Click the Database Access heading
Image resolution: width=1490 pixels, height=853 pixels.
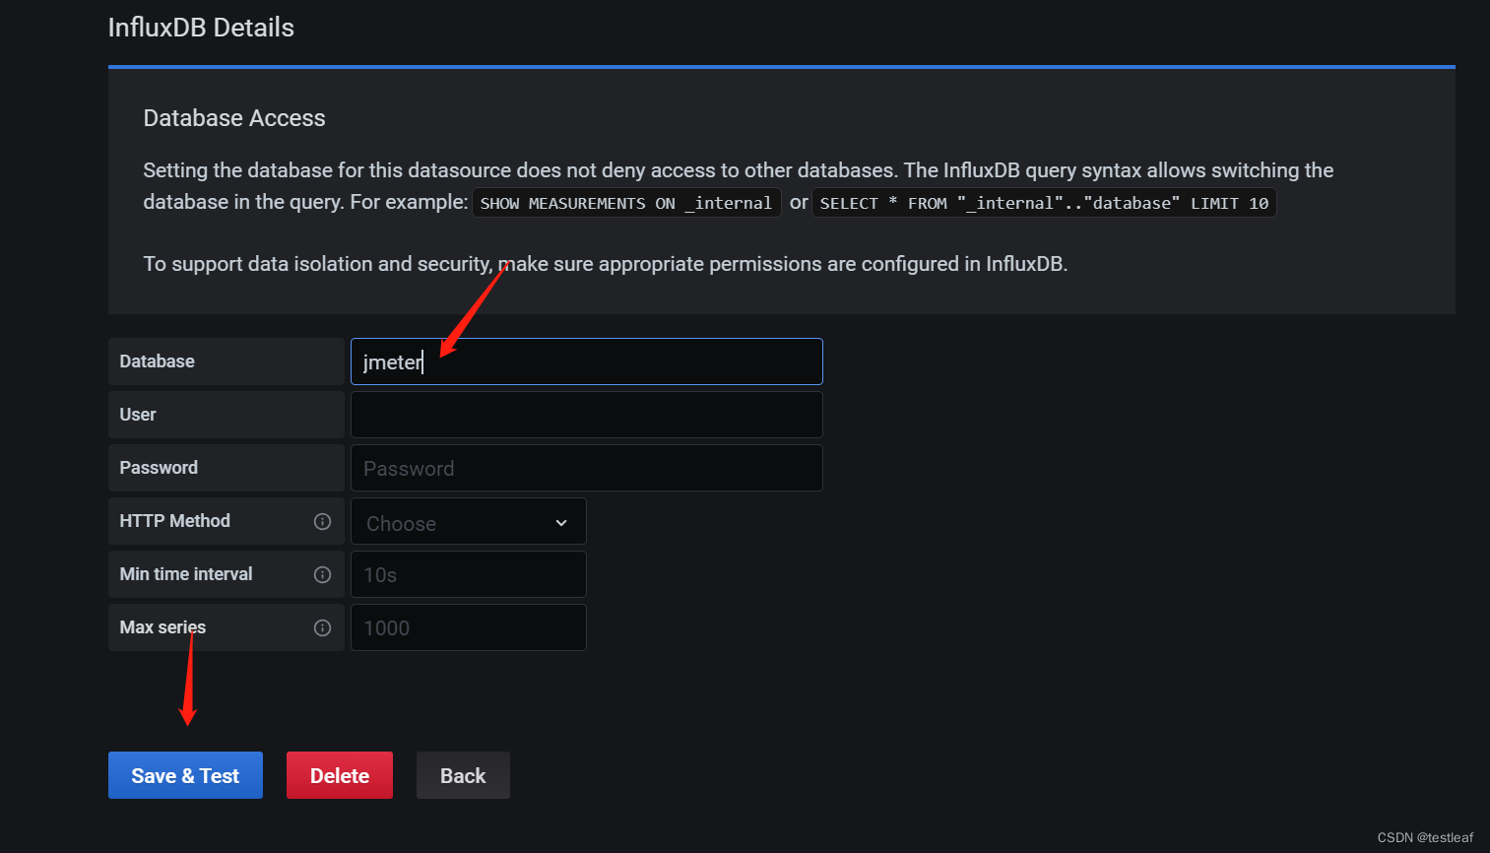point(234,118)
